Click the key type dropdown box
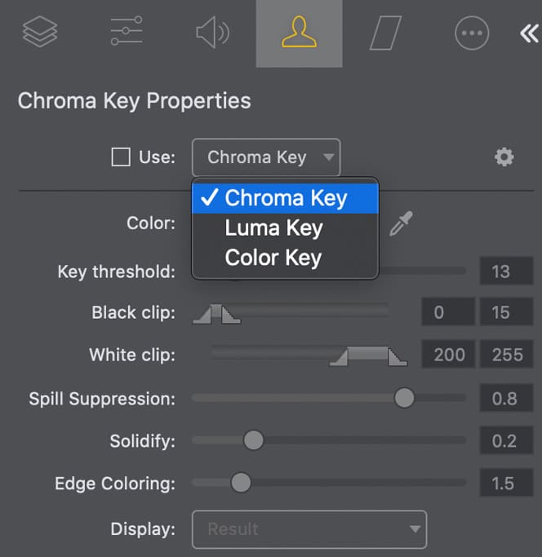The height and width of the screenshot is (557, 542). [x=266, y=157]
